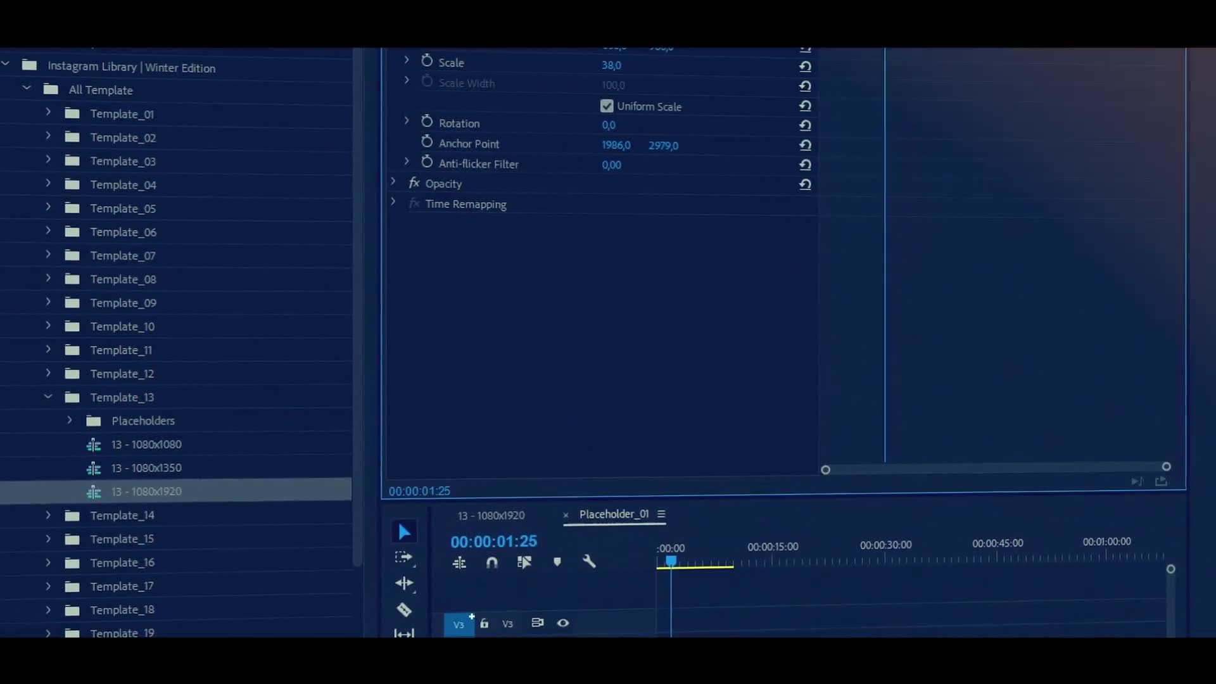
Task: Select Instagram Library | Winter Edition folder
Action: [x=132, y=66]
